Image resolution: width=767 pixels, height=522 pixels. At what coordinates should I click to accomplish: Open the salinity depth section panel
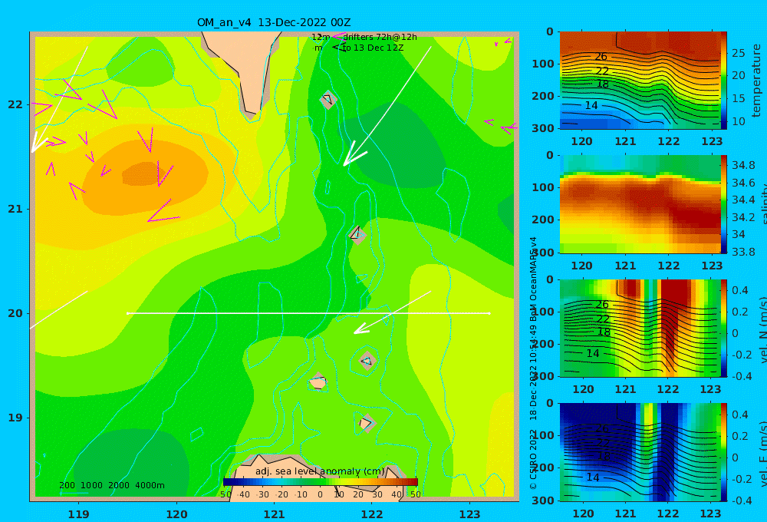(640, 204)
